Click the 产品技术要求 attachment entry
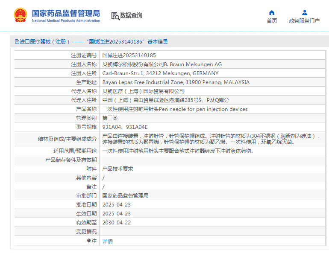 [117, 169]
